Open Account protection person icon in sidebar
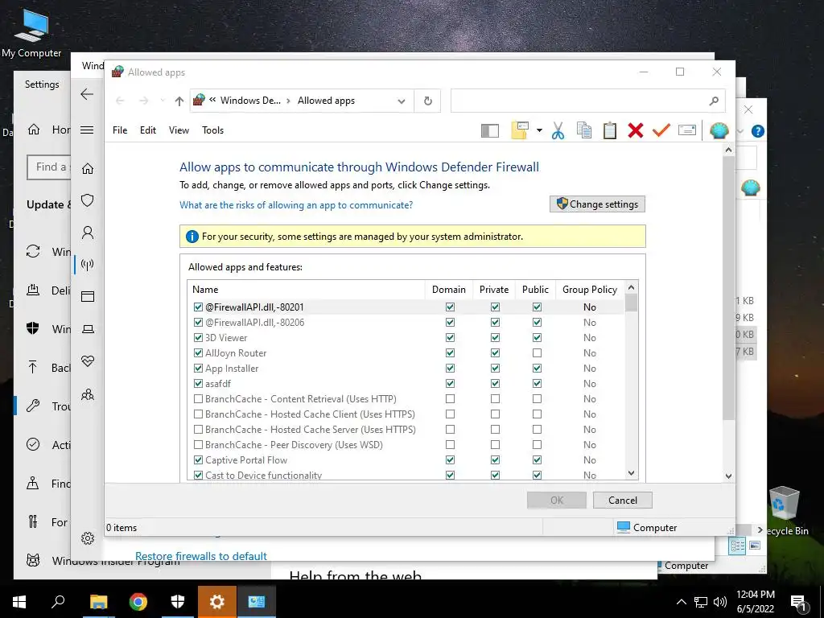824x618 pixels. 88,233
